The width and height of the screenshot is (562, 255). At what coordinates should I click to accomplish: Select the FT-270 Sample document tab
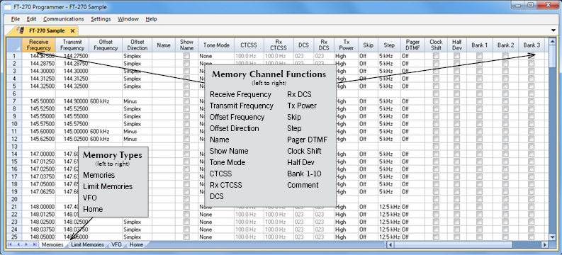coord(47,30)
